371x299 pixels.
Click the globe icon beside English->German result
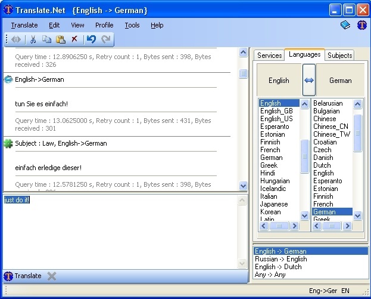click(x=8, y=79)
